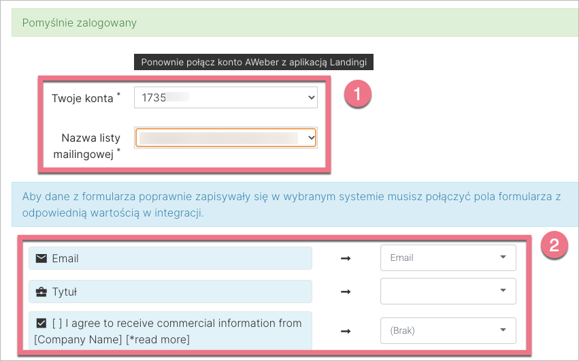This screenshot has width=579, height=361.
Task: Open the Email mapping dropdown on the right
Action: [x=448, y=258]
